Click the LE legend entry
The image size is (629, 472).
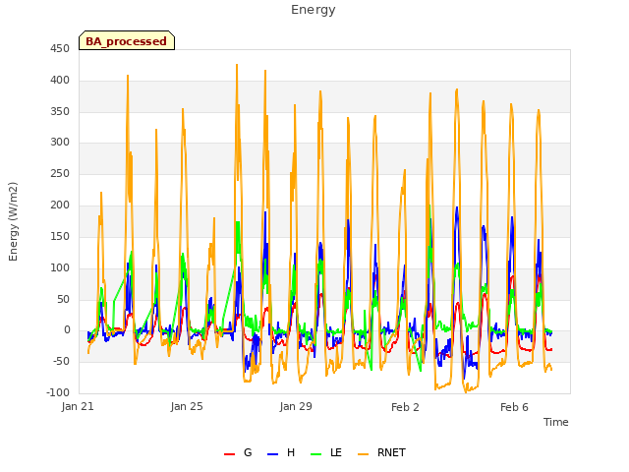point(326,452)
